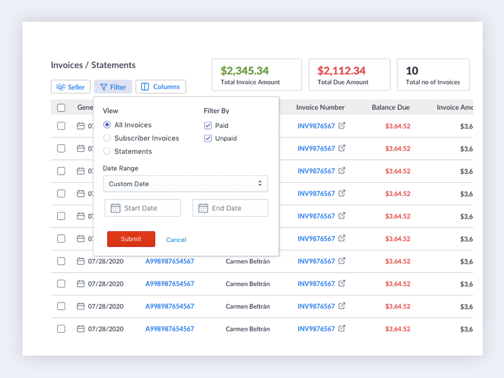
Task: Open external link icon in fourth invoice row
Action: point(342,193)
